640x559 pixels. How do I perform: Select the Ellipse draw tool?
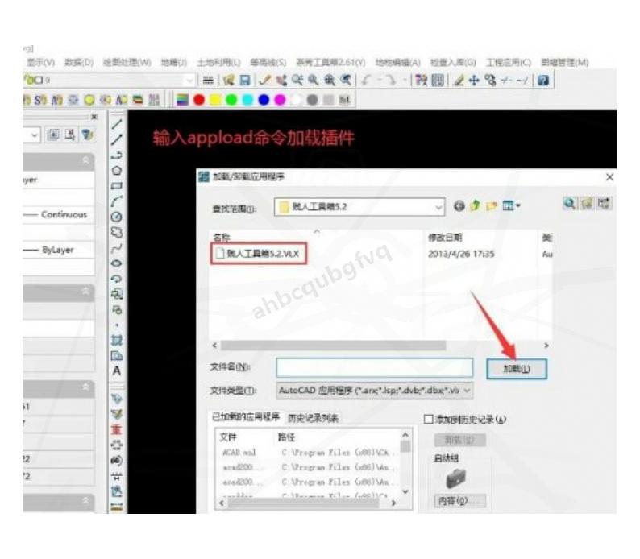click(x=117, y=263)
